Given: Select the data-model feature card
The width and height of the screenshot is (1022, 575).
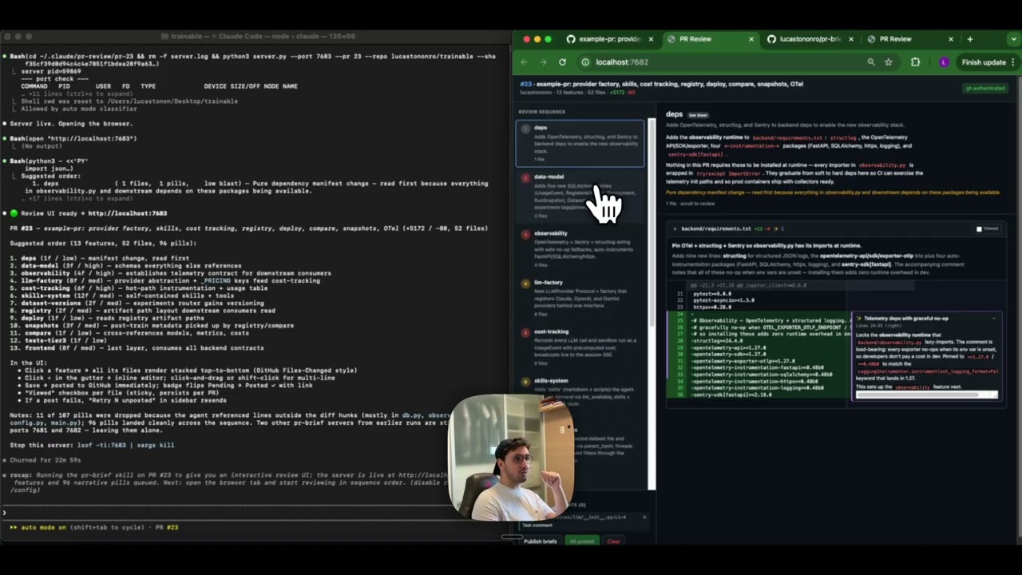Looking at the screenshot, I should [580, 196].
